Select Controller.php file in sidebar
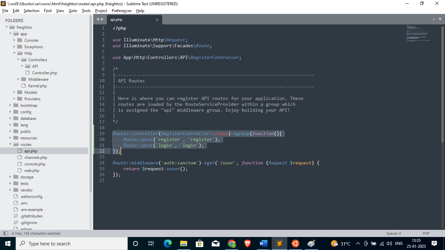 click(44, 73)
